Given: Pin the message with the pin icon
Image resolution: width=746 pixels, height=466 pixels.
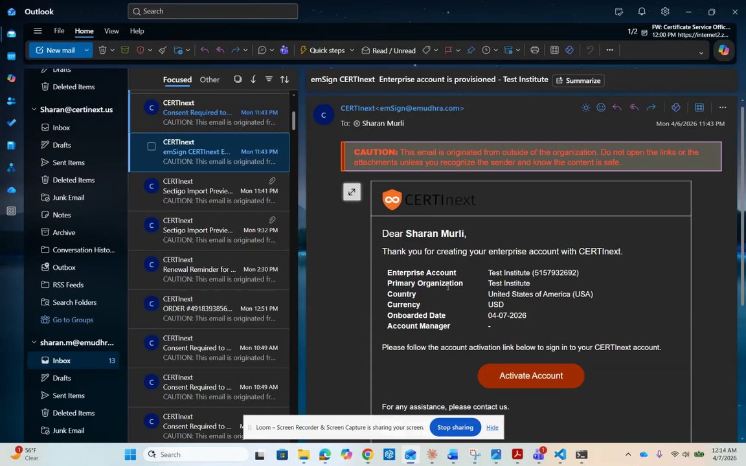Looking at the screenshot, I should click(x=471, y=50).
